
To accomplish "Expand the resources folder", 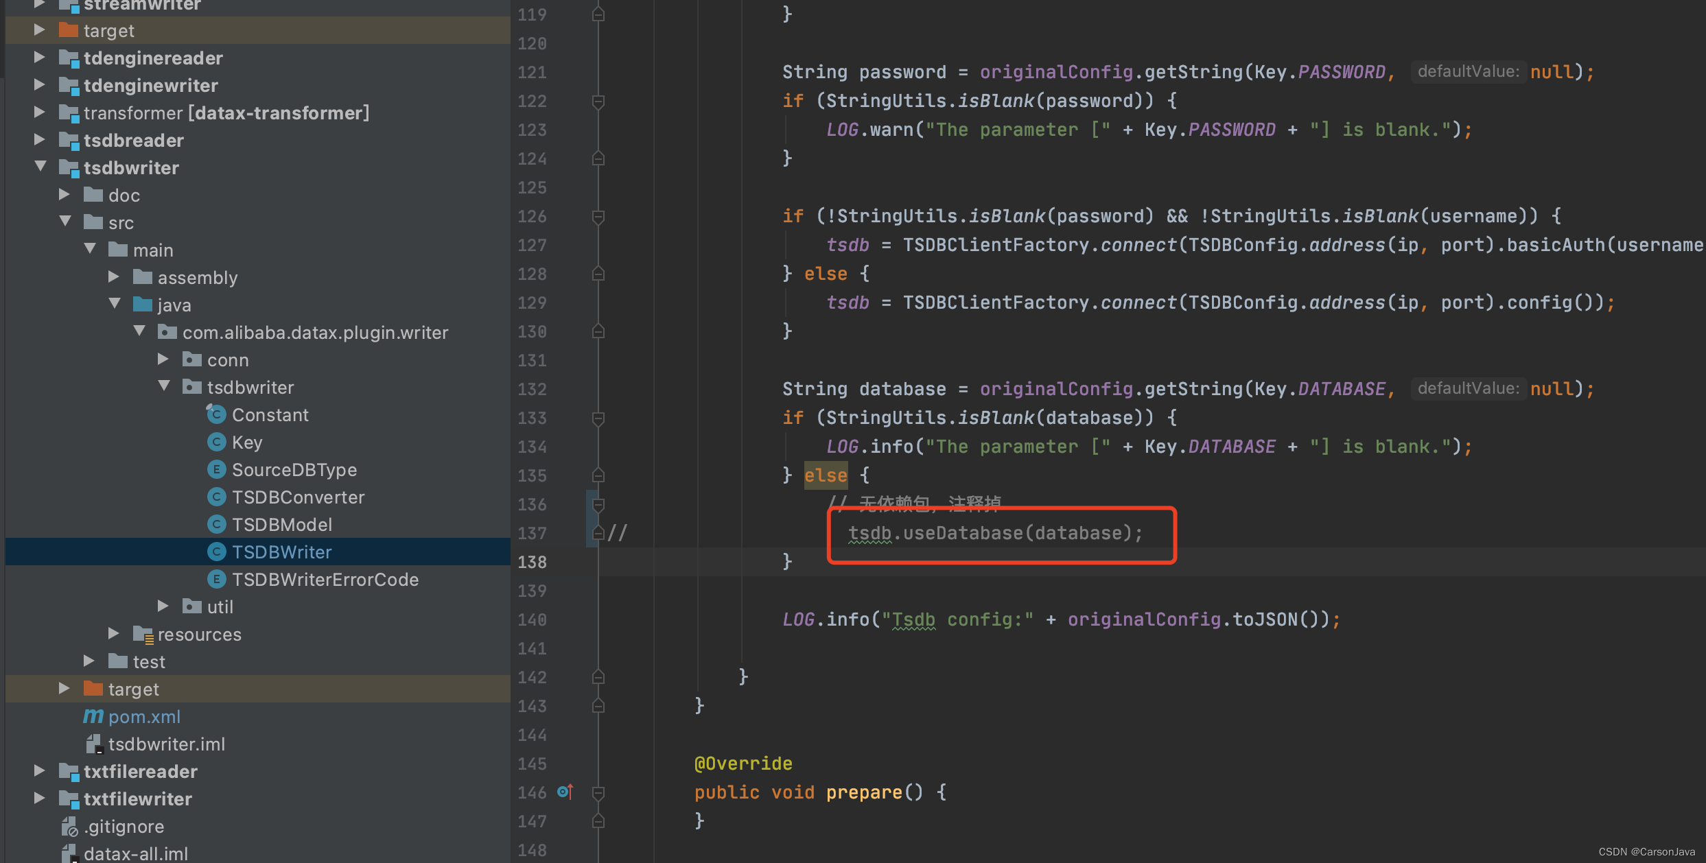I will pos(114,634).
